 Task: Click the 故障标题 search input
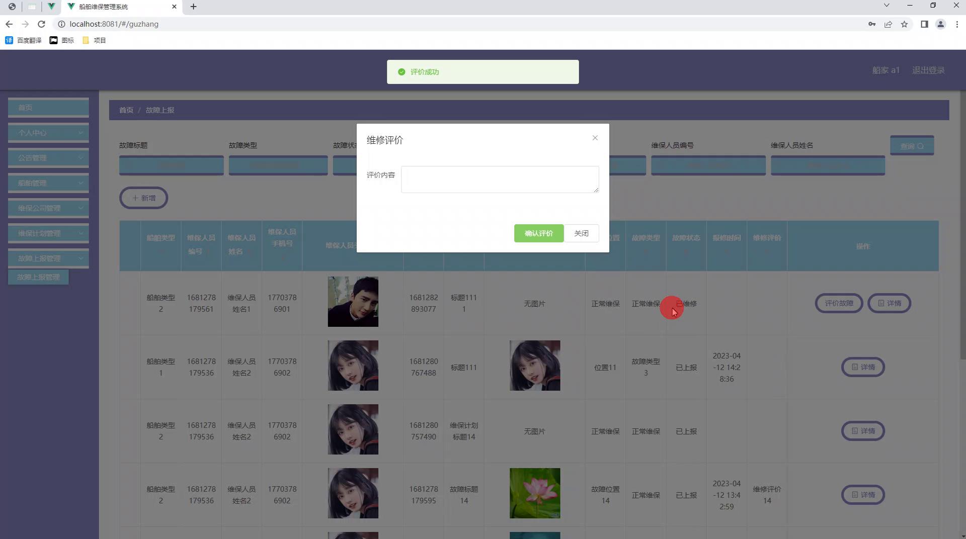[171, 165]
